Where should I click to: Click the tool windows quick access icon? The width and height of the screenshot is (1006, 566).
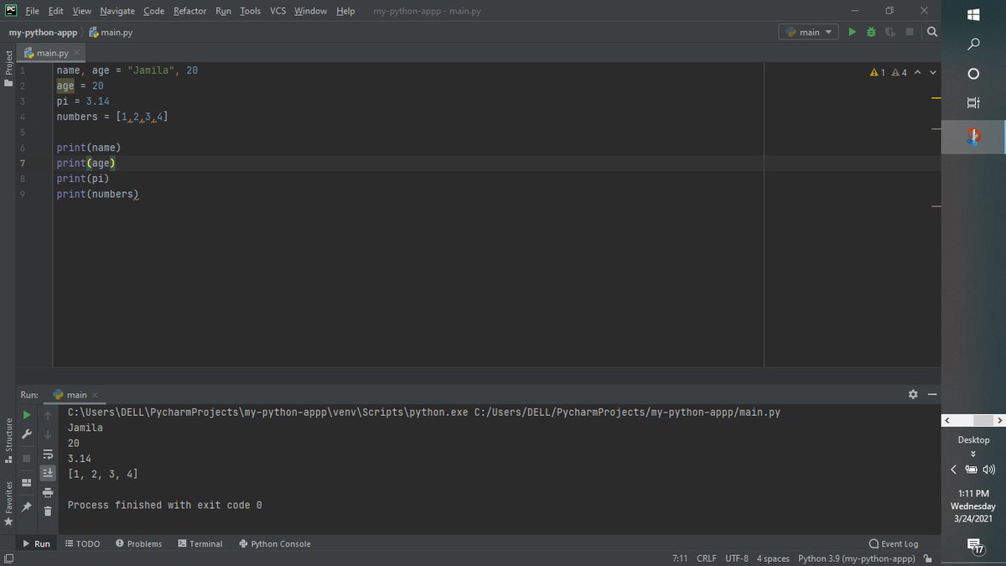click(x=8, y=558)
